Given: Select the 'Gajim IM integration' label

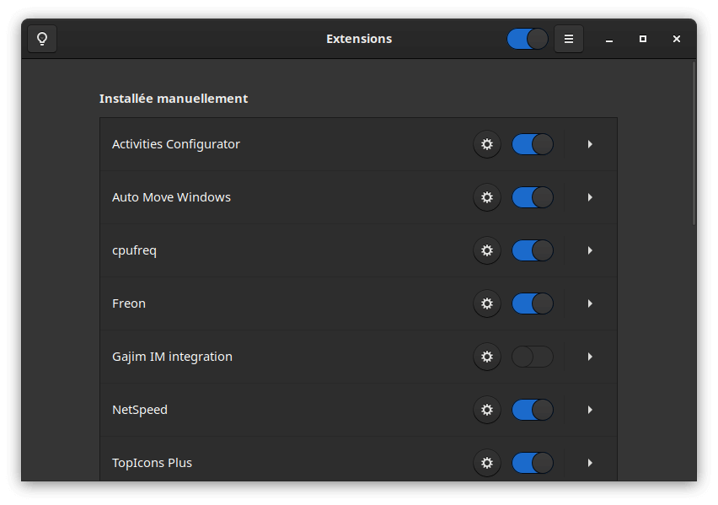Looking at the screenshot, I should [x=172, y=357].
